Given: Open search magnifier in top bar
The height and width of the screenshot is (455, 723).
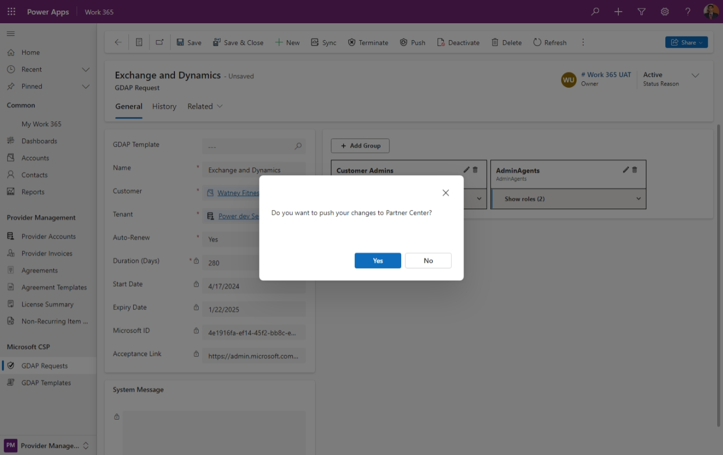Looking at the screenshot, I should click(595, 12).
